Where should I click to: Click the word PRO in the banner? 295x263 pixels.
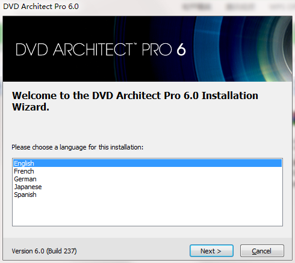pyautogui.click(x=157, y=49)
